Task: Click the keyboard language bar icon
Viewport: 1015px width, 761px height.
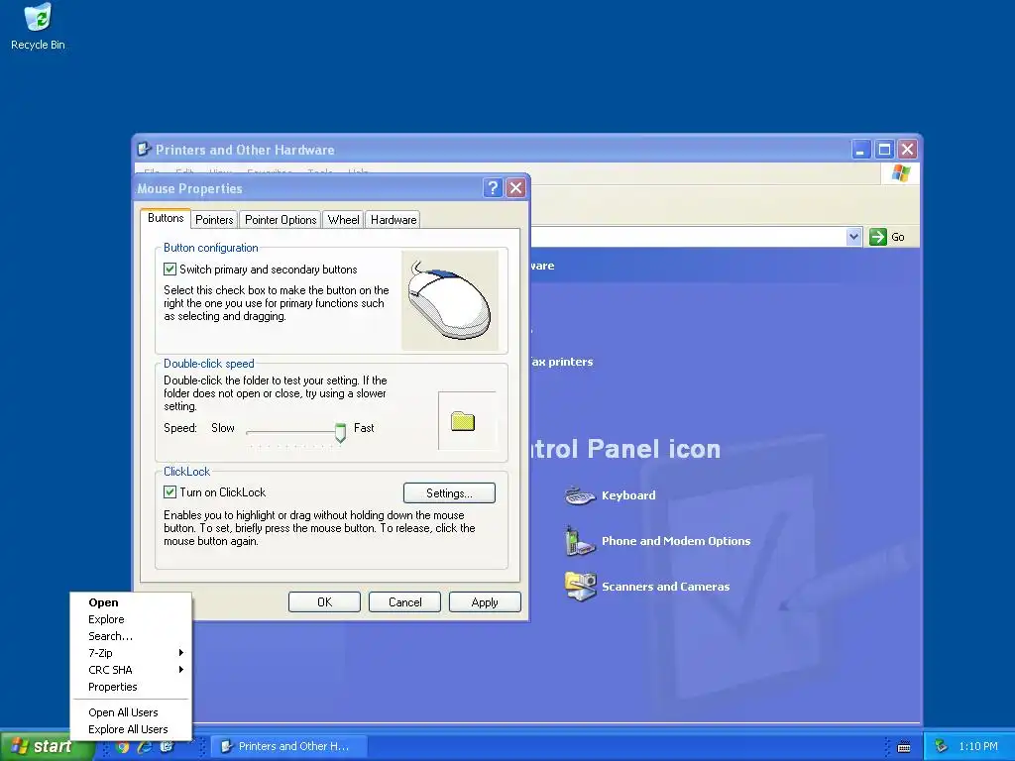Action: click(904, 747)
